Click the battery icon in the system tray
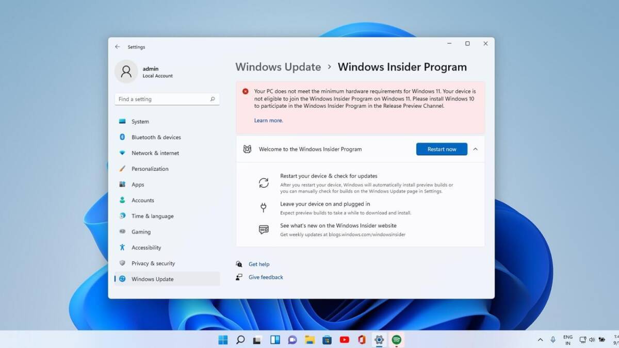This screenshot has height=348, width=619. pyautogui.click(x=601, y=340)
